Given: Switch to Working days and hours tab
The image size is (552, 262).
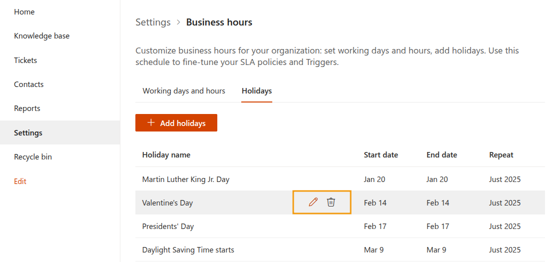Looking at the screenshot, I should 184,91.
